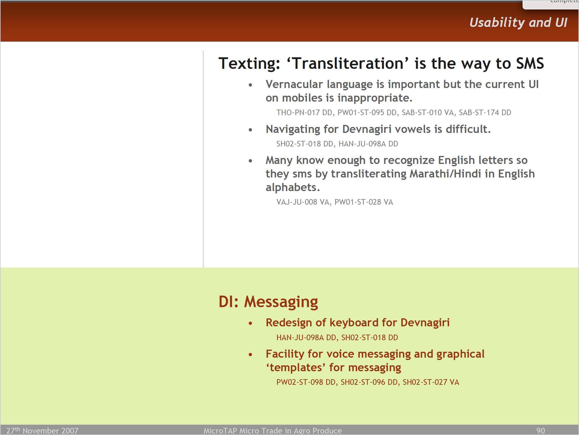The image size is (579, 435).
Task: Click 'Navigating for Devnagiri vowels' bullet
Action: click(x=378, y=129)
